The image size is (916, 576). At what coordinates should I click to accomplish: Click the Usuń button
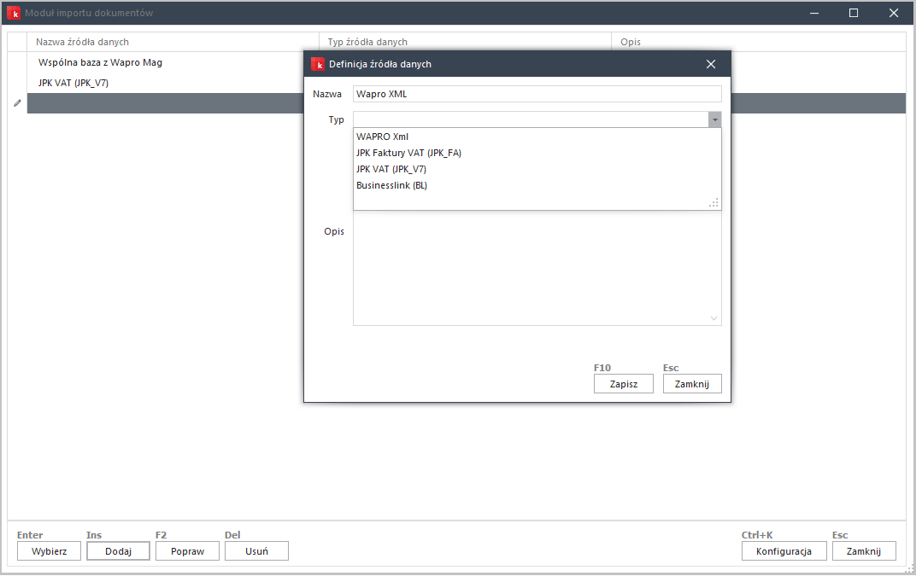(x=256, y=551)
